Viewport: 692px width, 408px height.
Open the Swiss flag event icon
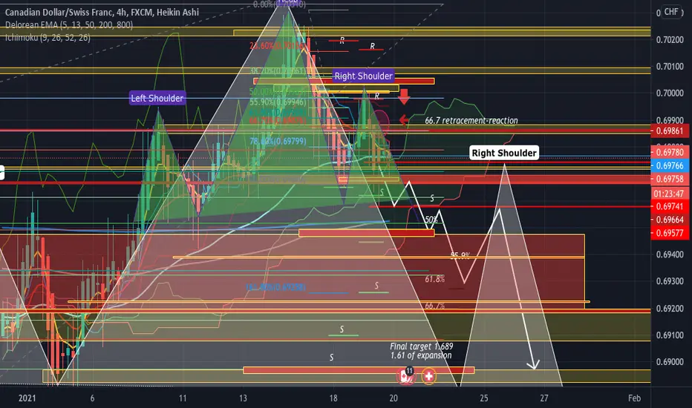428,376
